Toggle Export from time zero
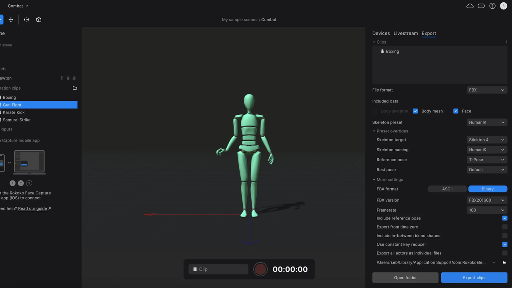 tap(505, 227)
